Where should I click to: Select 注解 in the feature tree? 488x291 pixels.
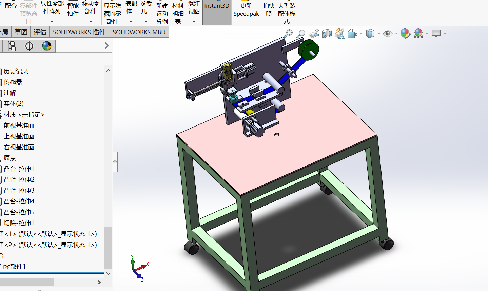point(10,93)
